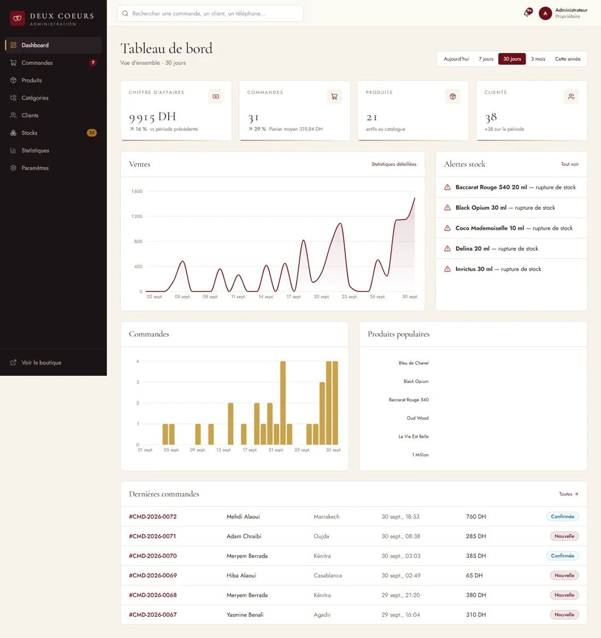The image size is (601, 638).
Task: Click the Delina 20 ml stock alert
Action: 511,248
